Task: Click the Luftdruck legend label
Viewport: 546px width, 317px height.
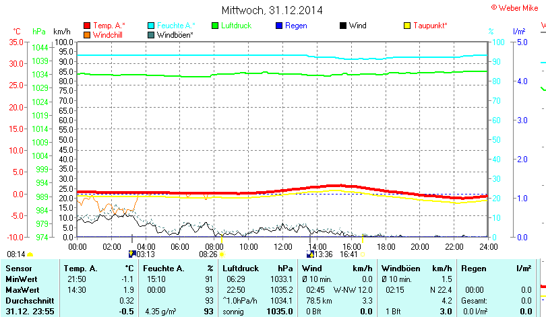Action: (236, 26)
